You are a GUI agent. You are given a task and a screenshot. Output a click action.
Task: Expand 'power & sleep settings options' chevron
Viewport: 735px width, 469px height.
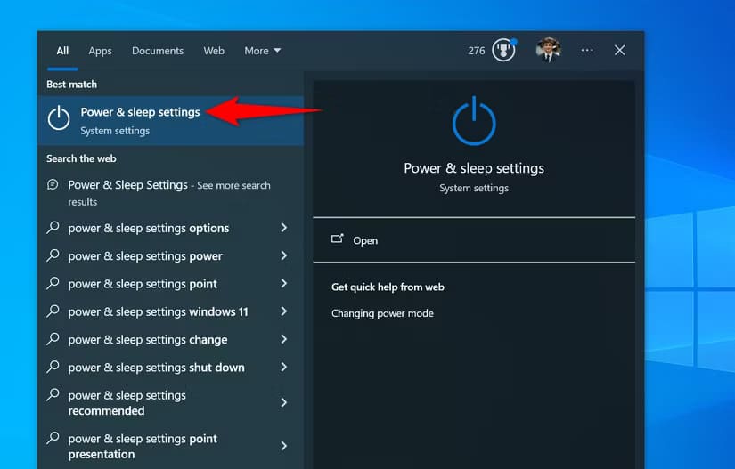coord(283,228)
